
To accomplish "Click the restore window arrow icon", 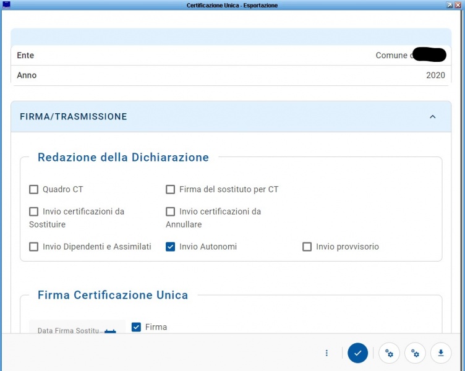I will click(x=449, y=5).
